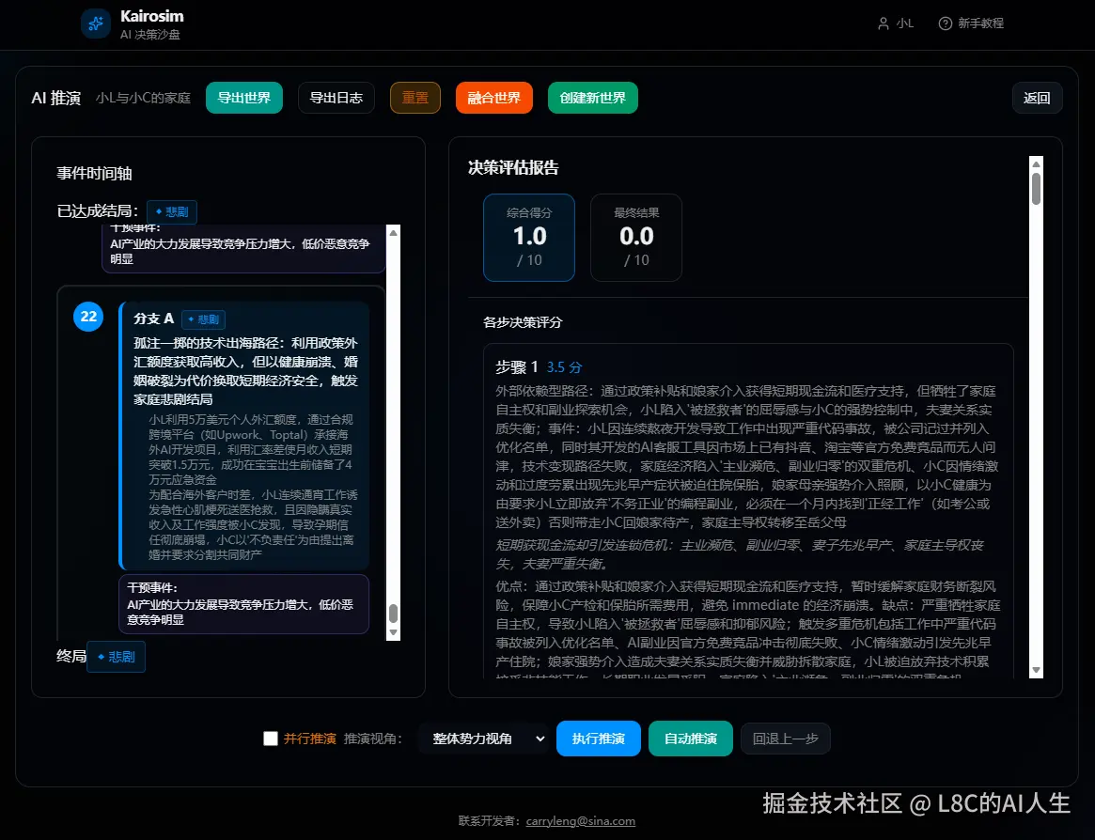Click the 事件时间轴 heading

click(x=94, y=173)
